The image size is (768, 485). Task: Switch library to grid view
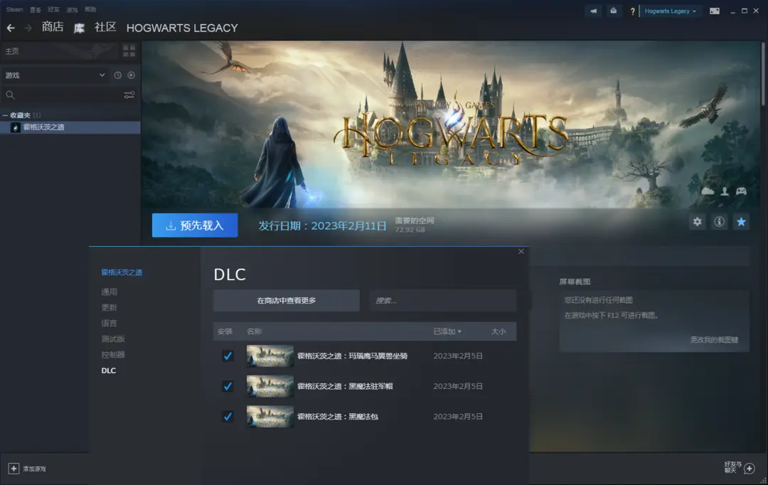[129, 50]
